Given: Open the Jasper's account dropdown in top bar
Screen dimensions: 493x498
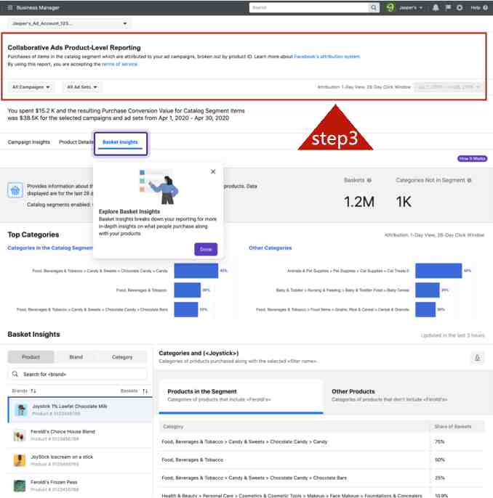Looking at the screenshot, I should point(410,7).
